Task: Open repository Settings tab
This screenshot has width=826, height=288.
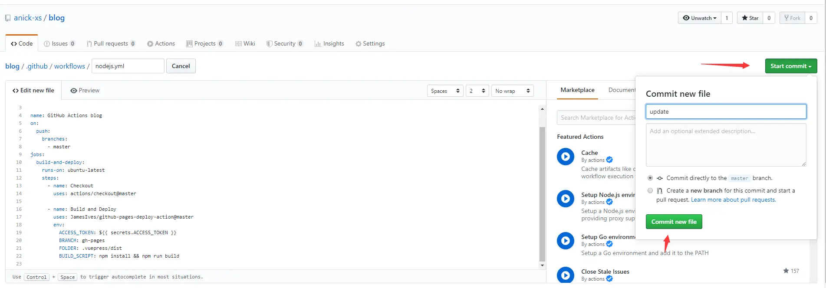Action: point(370,43)
